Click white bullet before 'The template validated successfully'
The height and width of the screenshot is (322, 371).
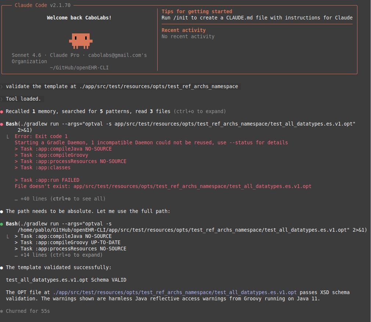pos(2,268)
